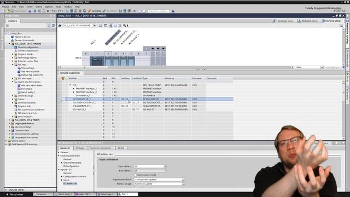
Task: Expand the PLC_2 CPU 315-2 node
Action: [10, 120]
